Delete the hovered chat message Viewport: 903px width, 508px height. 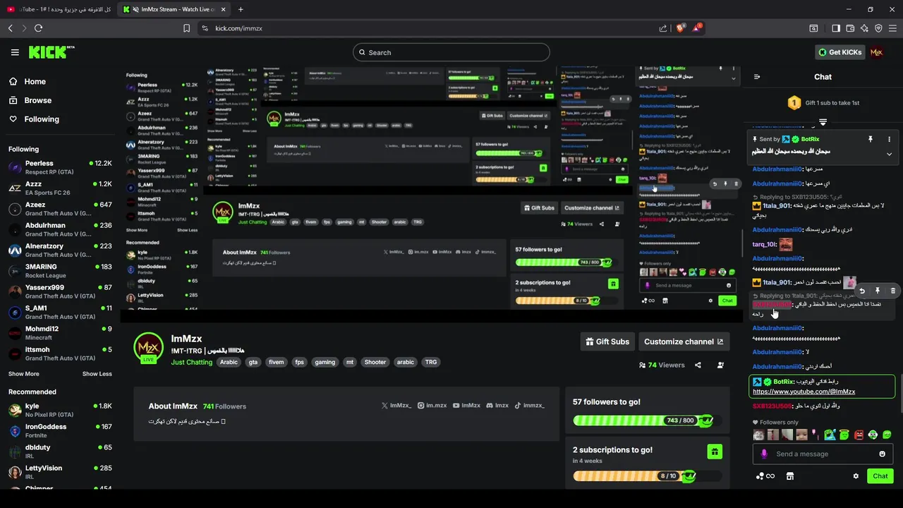(893, 291)
